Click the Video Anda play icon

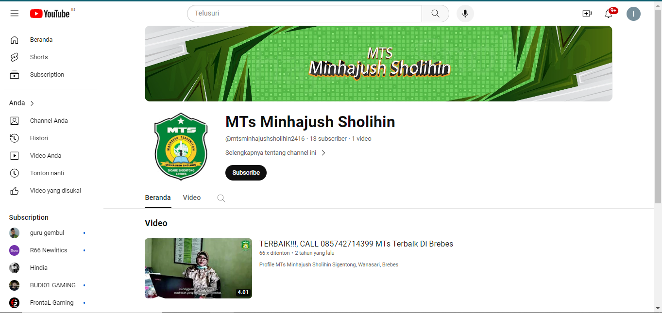click(15, 156)
